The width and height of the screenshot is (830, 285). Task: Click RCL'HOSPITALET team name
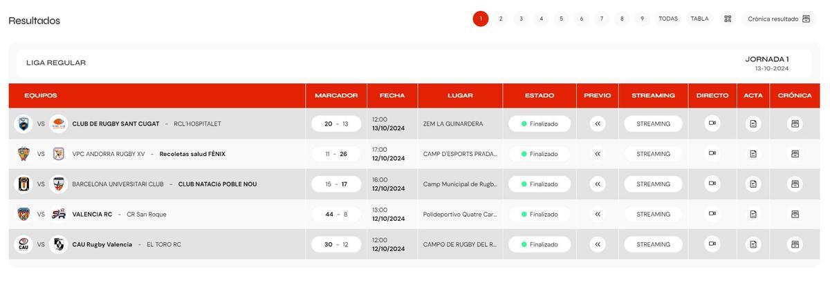click(197, 124)
